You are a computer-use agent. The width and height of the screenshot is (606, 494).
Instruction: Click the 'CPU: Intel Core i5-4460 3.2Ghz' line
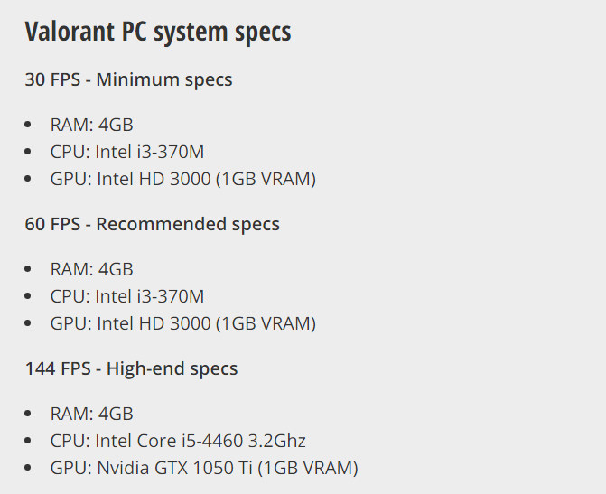tap(178, 441)
